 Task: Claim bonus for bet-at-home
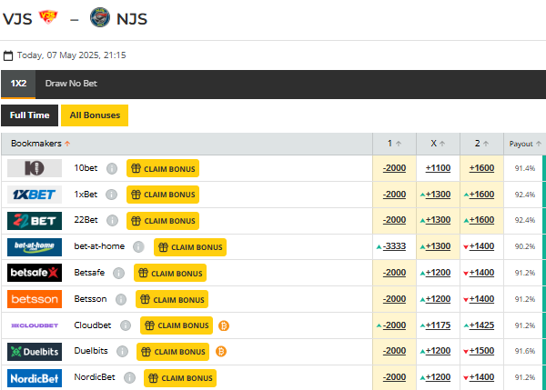190,247
